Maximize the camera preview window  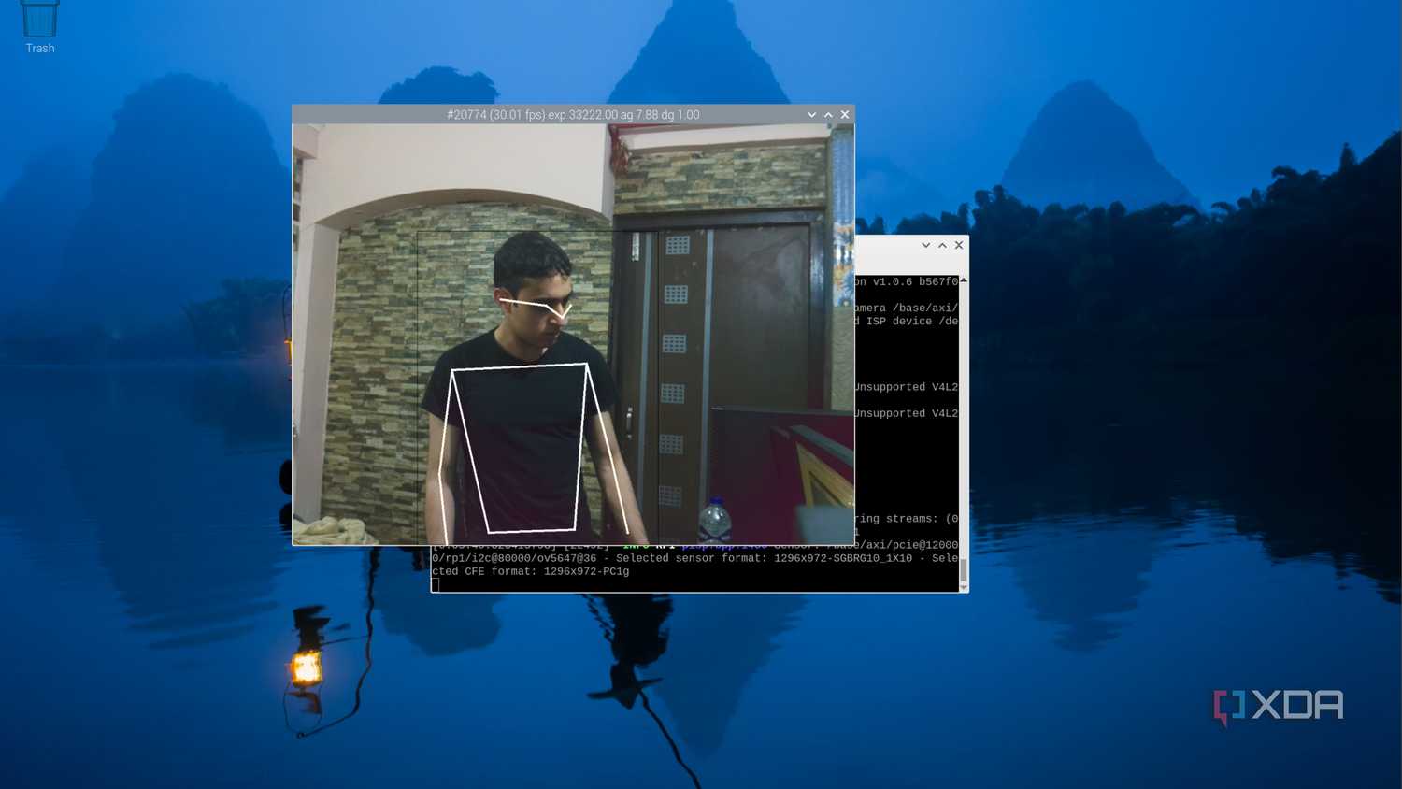click(x=828, y=115)
